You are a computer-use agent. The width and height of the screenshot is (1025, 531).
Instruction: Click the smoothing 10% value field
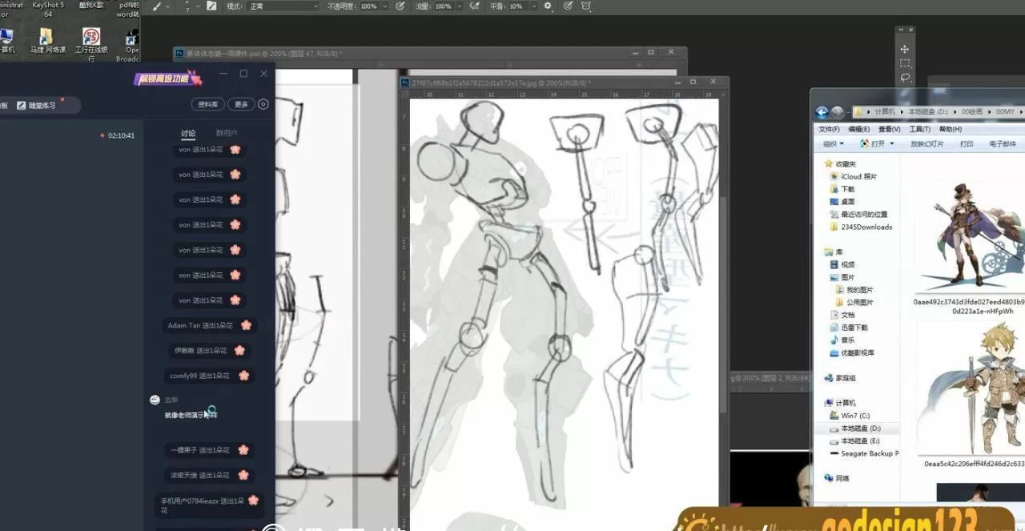click(x=517, y=6)
